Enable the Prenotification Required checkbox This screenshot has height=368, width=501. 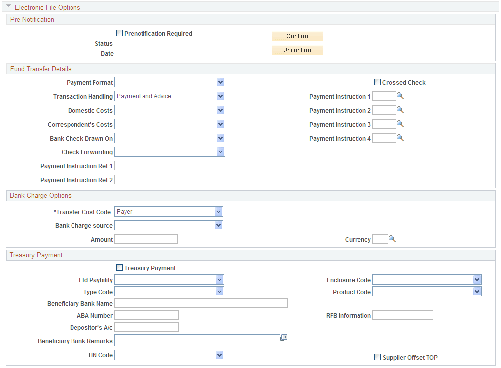119,33
